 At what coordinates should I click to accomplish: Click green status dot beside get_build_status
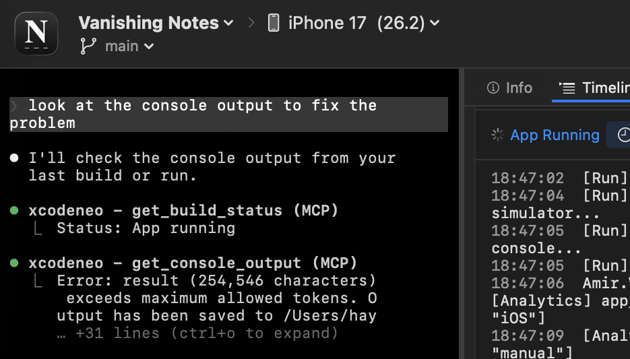click(14, 211)
